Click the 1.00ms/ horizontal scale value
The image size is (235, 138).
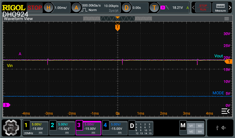(x=61, y=8)
